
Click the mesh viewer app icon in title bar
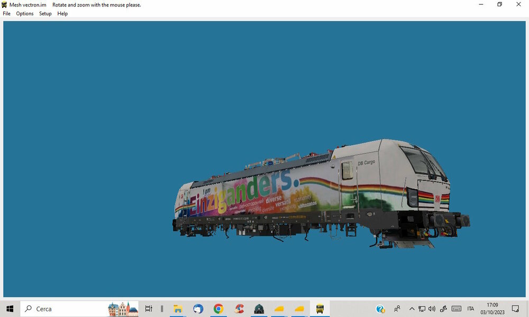4,5
